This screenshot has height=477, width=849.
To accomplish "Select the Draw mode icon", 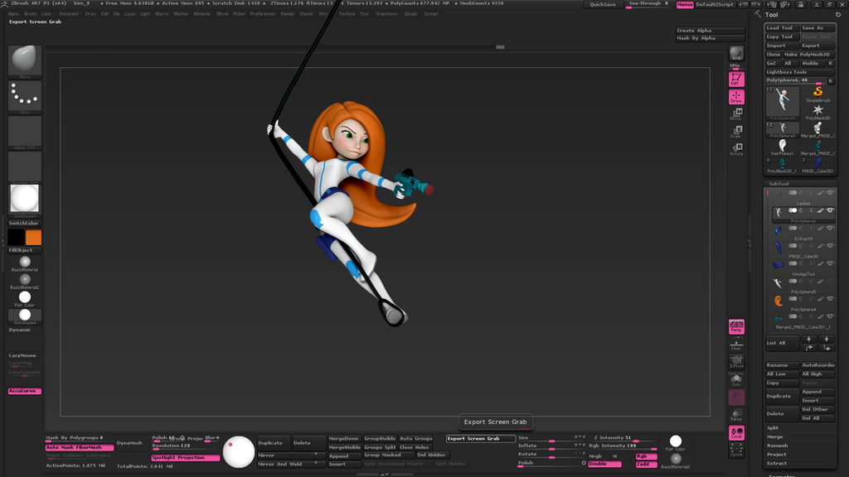I will 736,97.
